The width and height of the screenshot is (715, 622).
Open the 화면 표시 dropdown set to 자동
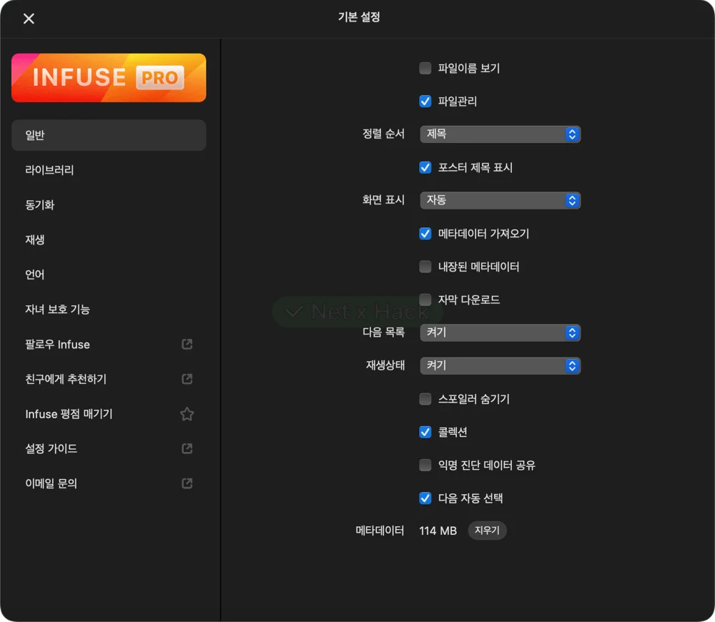tap(500, 200)
